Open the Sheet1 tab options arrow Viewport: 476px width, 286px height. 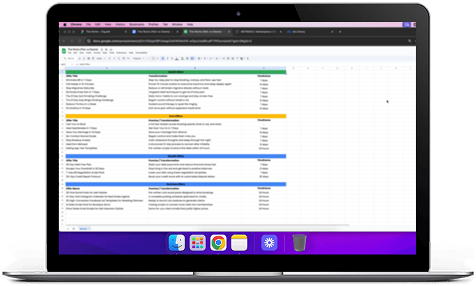point(88,228)
